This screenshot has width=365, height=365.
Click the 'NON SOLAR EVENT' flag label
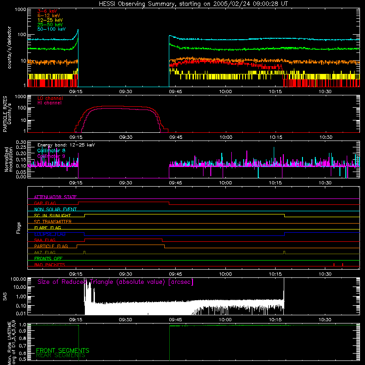[55, 209]
